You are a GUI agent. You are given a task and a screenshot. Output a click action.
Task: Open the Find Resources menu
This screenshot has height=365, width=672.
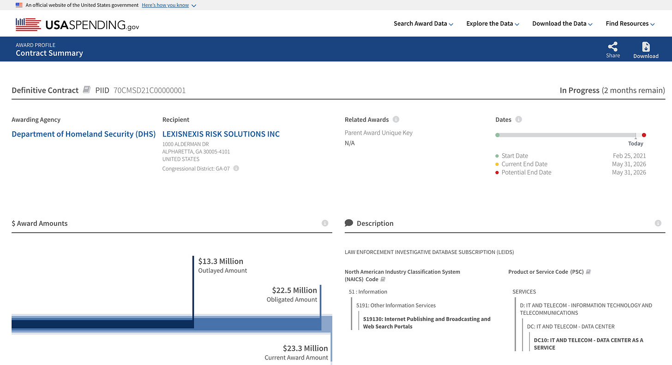tap(630, 24)
